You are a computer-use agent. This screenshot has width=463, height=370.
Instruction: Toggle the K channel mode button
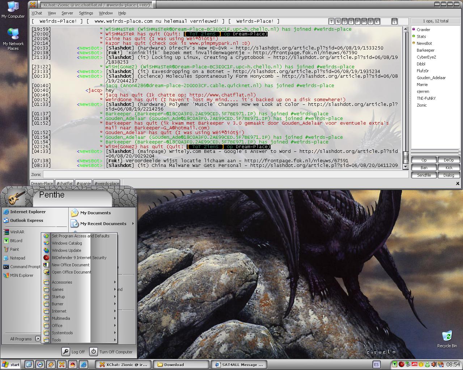click(x=377, y=21)
